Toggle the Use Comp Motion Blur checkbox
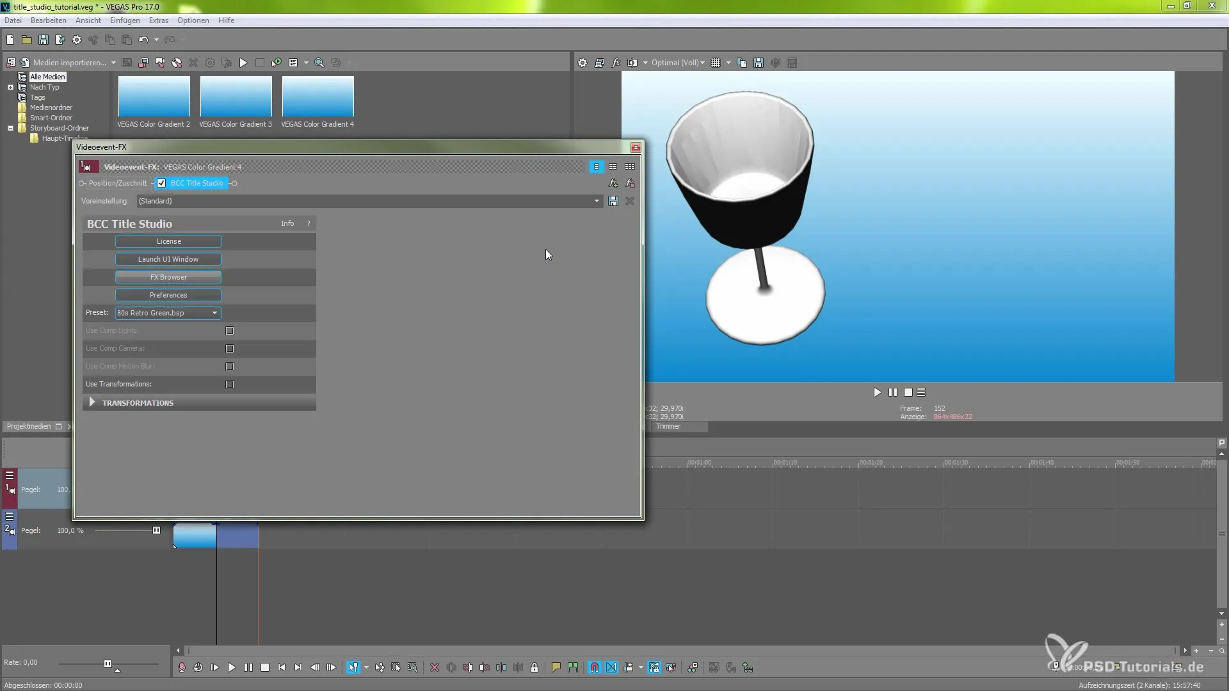Image resolution: width=1229 pixels, height=691 pixels. click(230, 367)
